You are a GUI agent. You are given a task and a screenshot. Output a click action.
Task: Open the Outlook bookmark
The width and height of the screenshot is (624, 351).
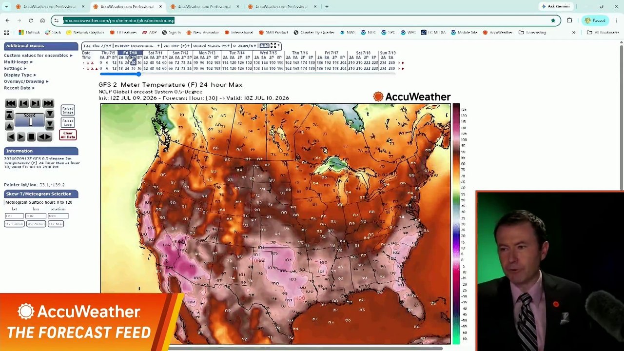coord(29,33)
